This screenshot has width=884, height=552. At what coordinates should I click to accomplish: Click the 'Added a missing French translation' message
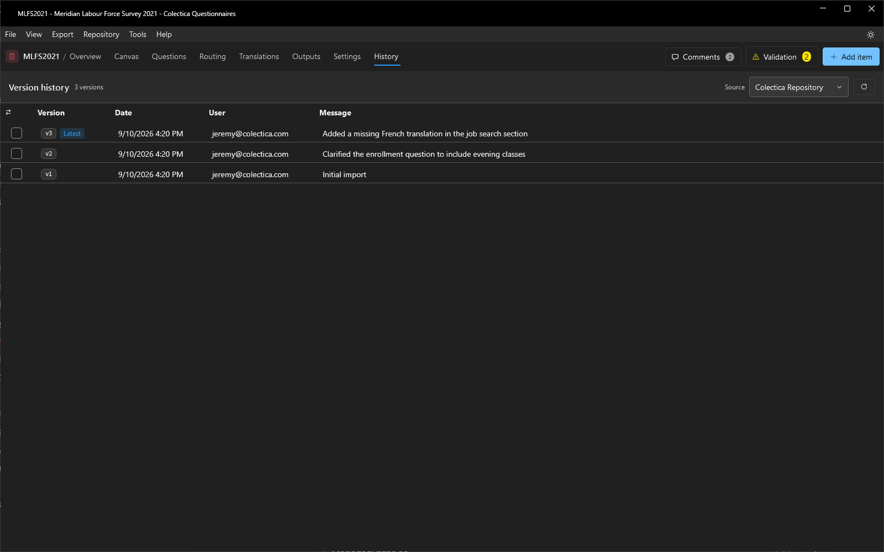[425, 134]
